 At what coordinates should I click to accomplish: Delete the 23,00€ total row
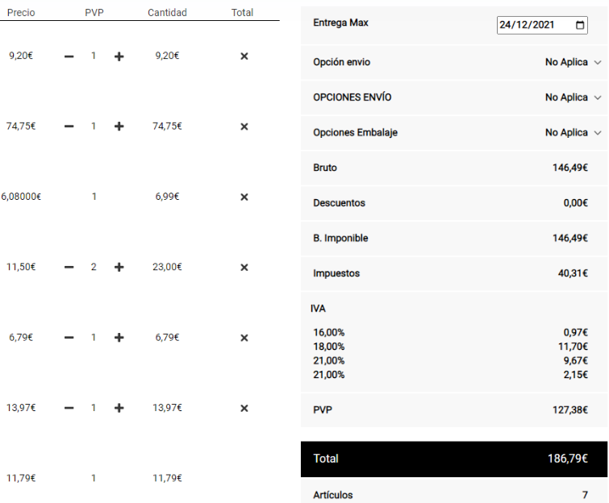(x=244, y=267)
